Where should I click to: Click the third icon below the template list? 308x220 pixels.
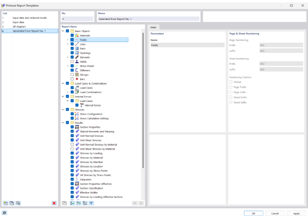click(x=18, y=203)
